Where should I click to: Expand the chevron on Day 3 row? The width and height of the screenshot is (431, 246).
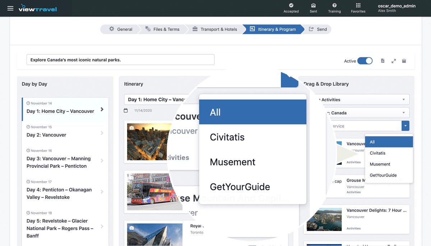[x=102, y=161]
